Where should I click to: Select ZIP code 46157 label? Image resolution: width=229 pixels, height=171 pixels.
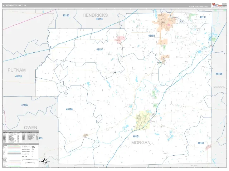(99, 50)
